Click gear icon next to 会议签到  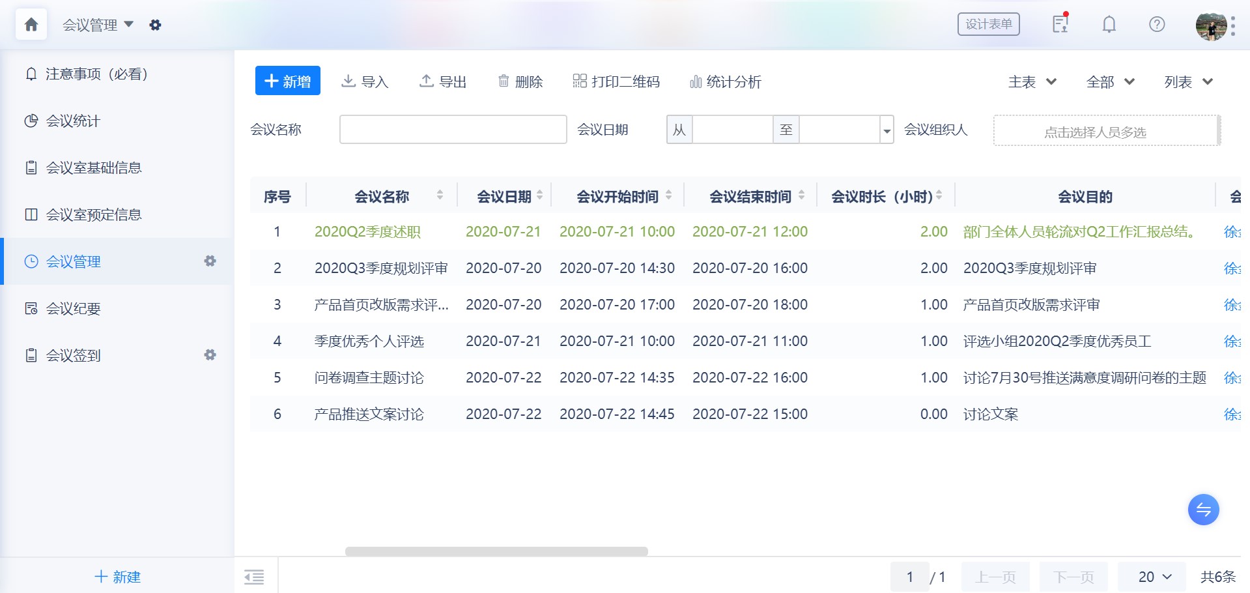tap(210, 354)
